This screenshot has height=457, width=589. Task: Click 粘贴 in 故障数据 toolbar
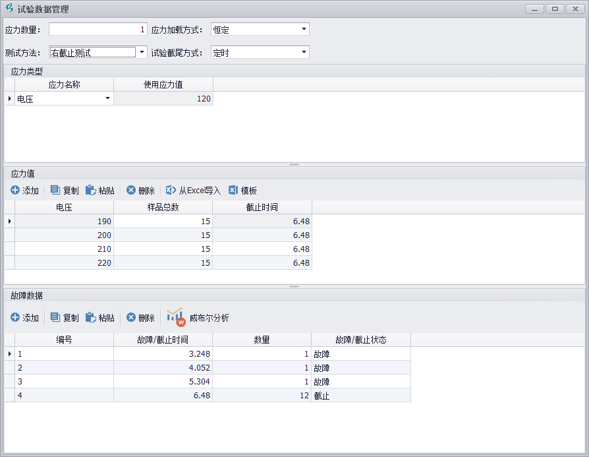100,318
